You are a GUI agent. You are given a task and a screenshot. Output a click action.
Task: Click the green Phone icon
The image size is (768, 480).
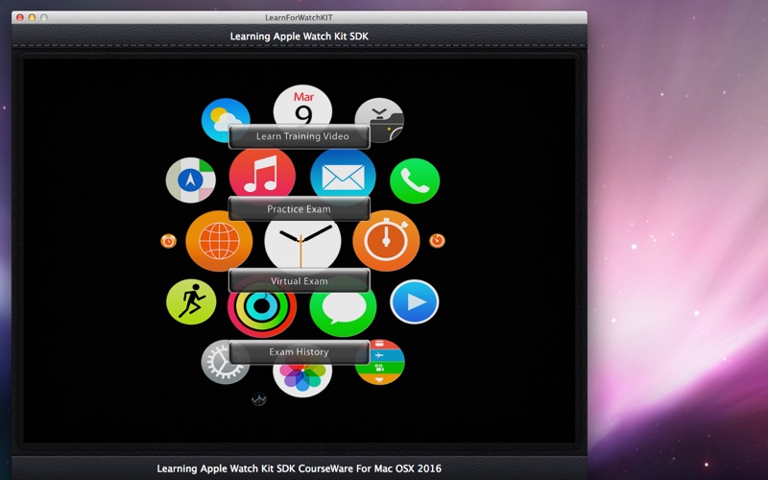415,180
